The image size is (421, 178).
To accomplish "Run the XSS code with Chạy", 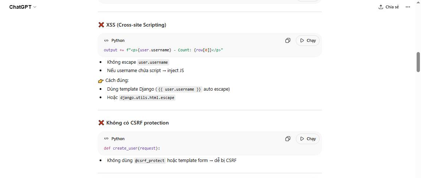I will 308,40.
